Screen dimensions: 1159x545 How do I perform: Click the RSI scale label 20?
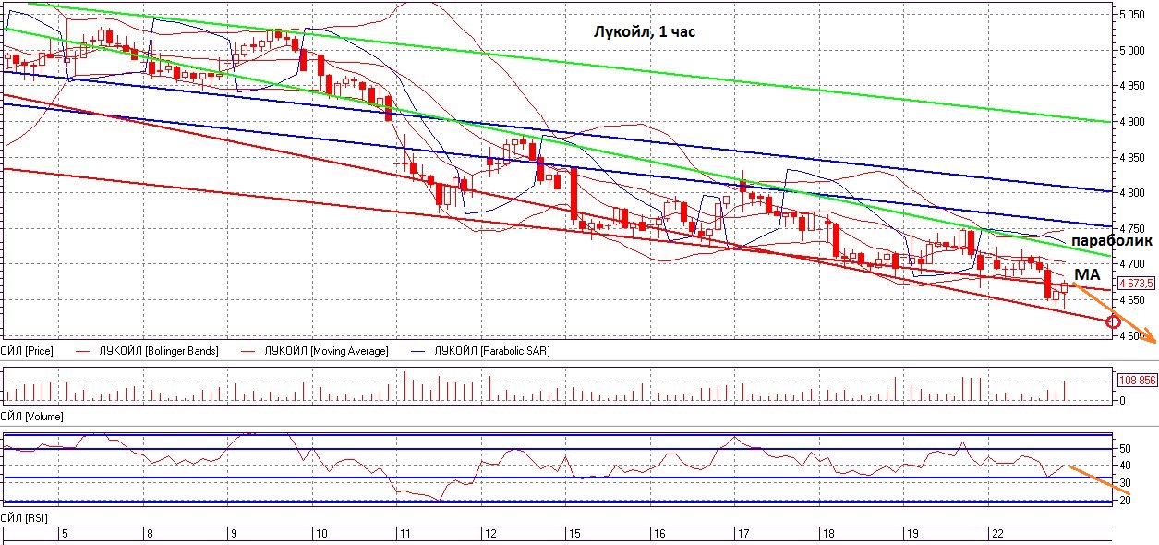1125,501
